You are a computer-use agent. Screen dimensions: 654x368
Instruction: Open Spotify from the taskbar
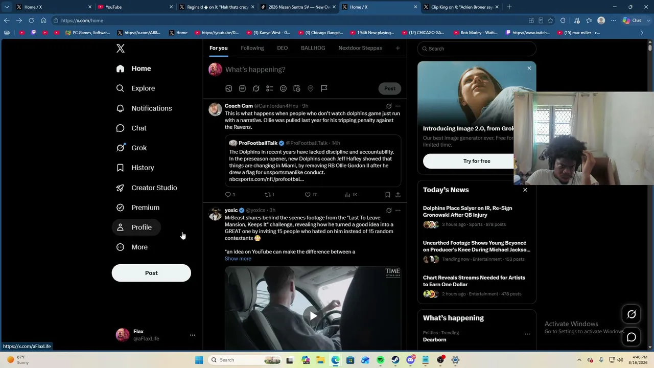pyautogui.click(x=380, y=360)
